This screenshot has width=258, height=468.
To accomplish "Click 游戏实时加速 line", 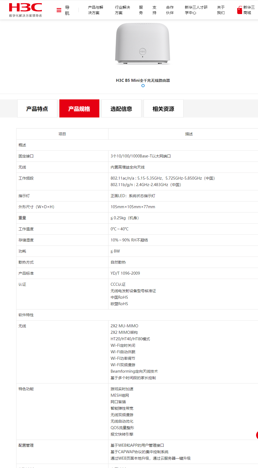I will point(122,389).
